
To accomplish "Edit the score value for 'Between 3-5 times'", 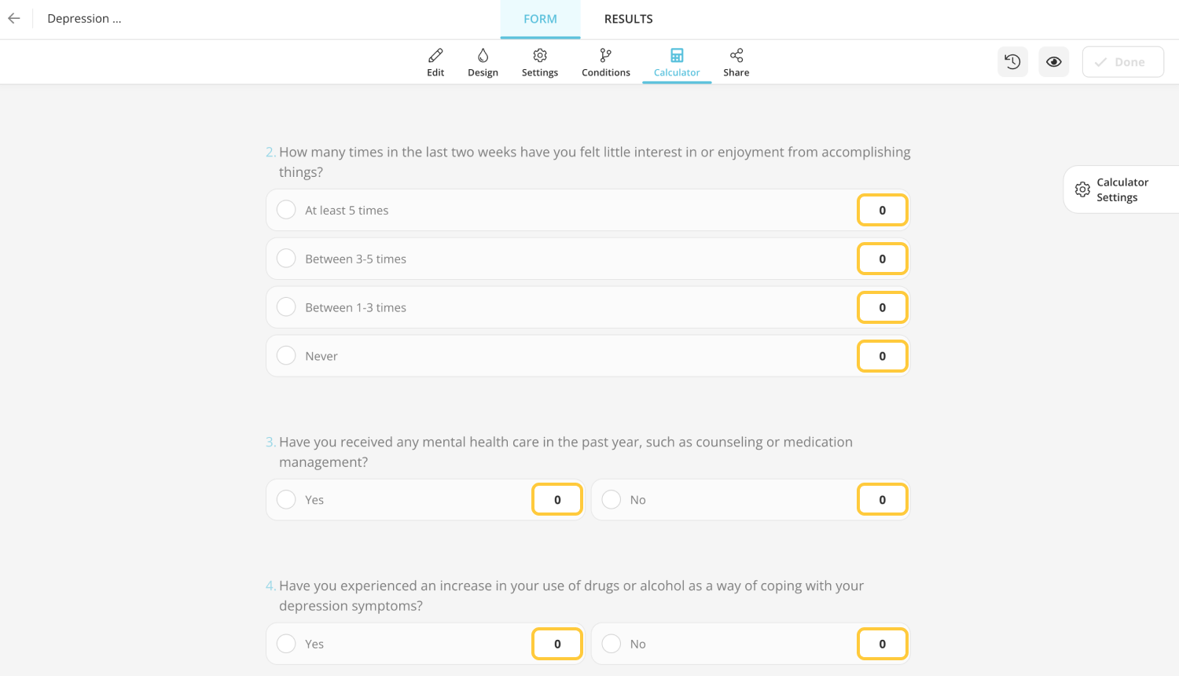I will coord(882,259).
